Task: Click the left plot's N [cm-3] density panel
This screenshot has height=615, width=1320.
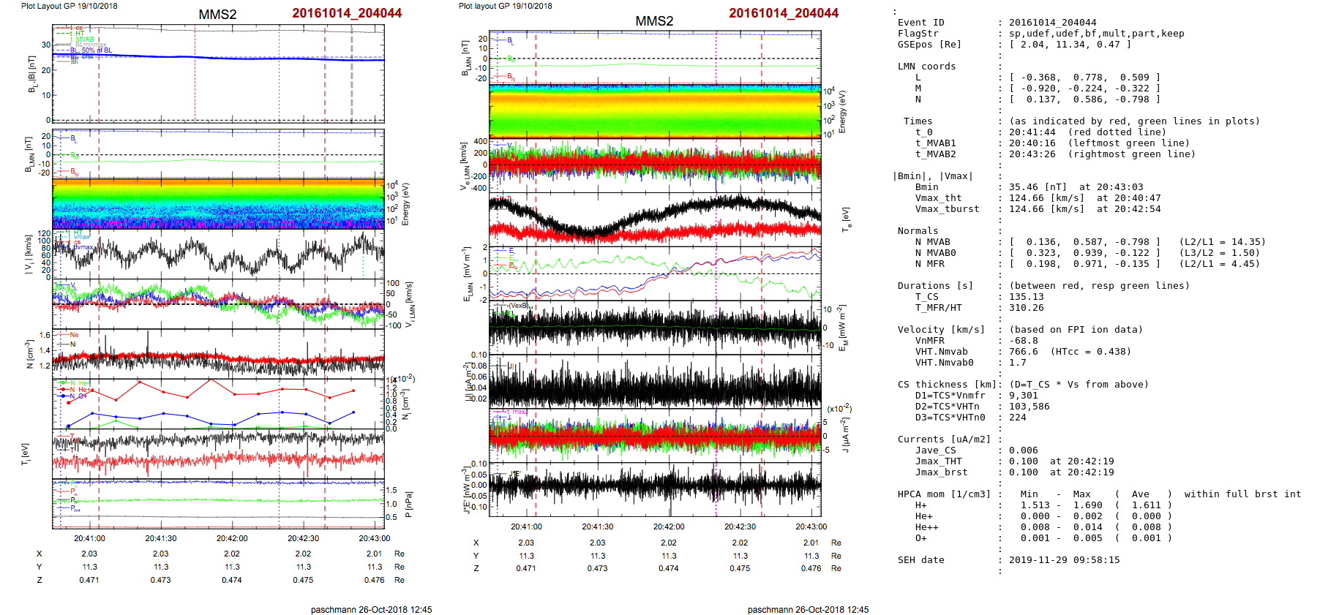Action: click(218, 353)
